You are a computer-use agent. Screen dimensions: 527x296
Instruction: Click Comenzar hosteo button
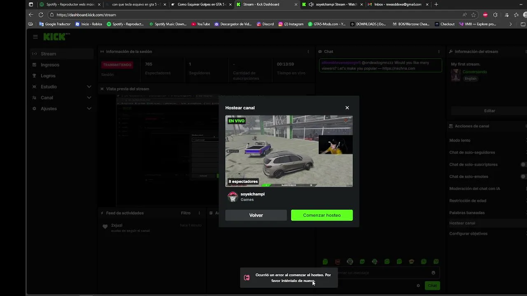[x=322, y=215]
